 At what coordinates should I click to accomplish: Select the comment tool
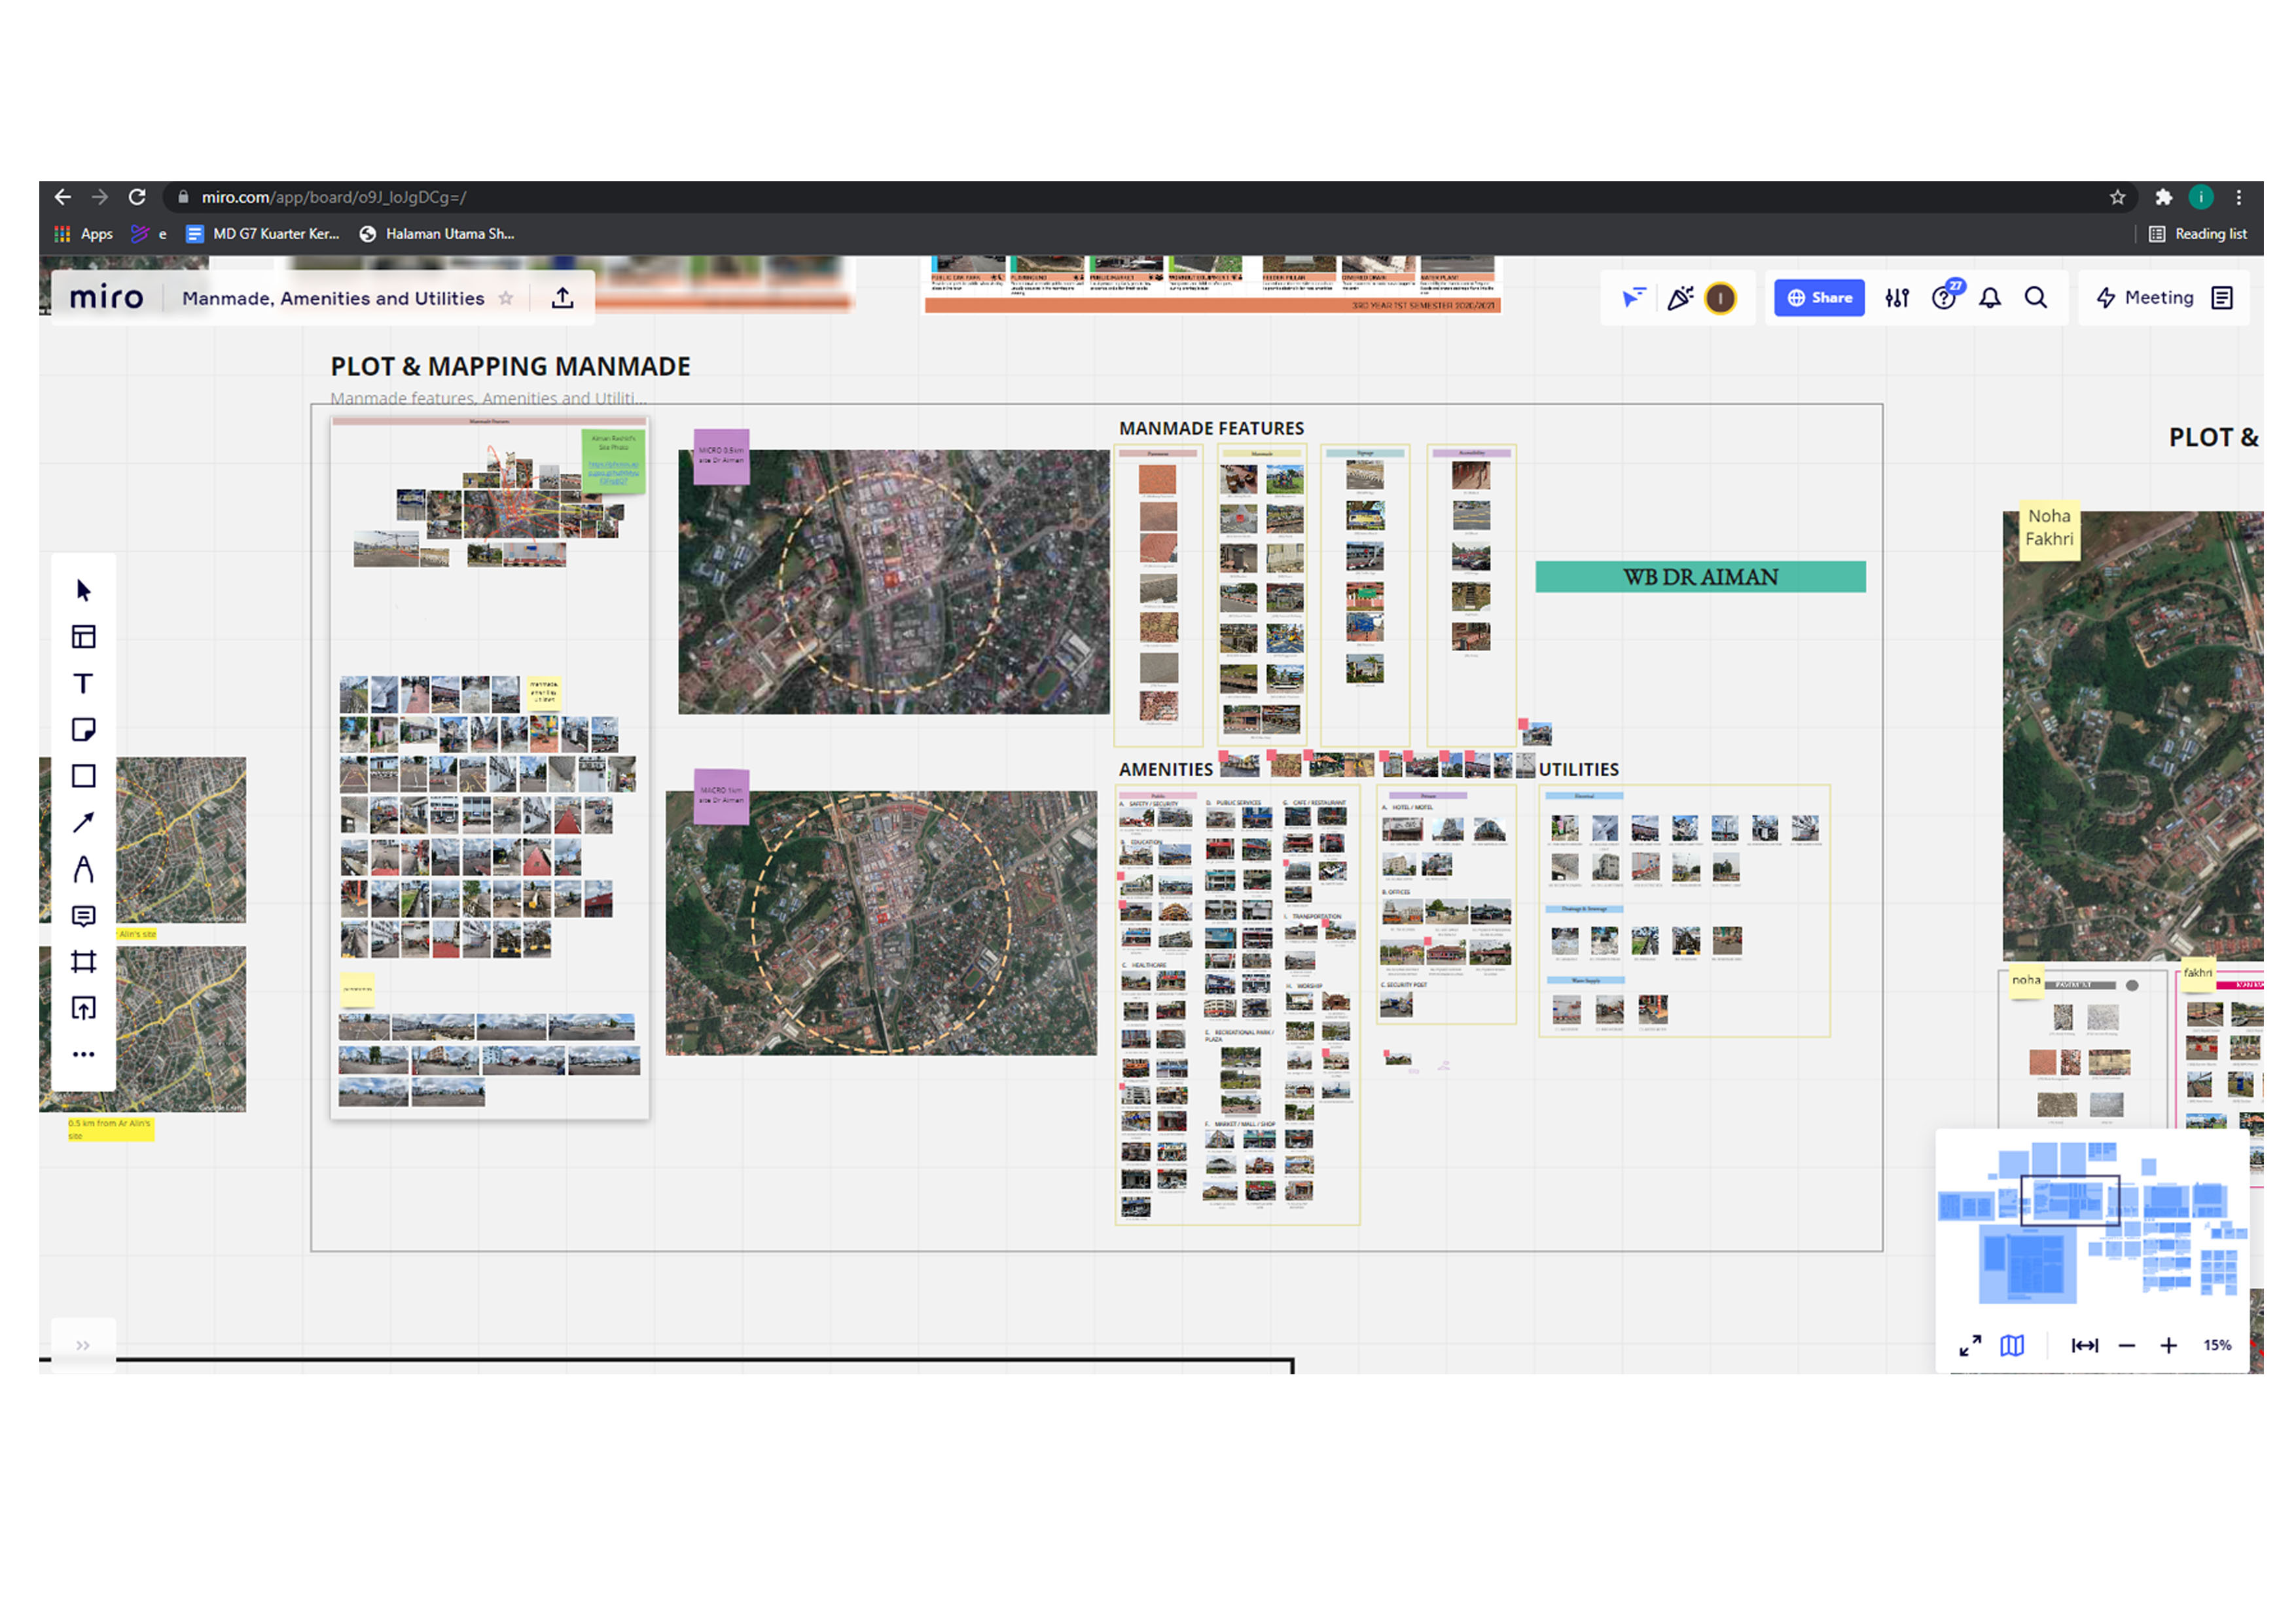click(x=83, y=916)
